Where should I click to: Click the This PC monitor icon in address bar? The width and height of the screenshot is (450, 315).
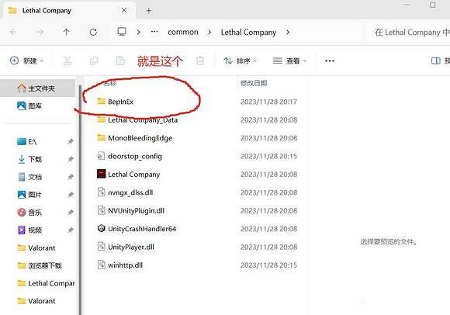click(x=122, y=32)
